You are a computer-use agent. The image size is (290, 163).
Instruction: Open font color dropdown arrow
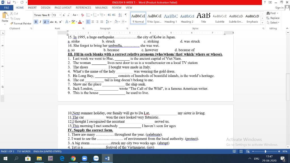(x=83, y=22)
